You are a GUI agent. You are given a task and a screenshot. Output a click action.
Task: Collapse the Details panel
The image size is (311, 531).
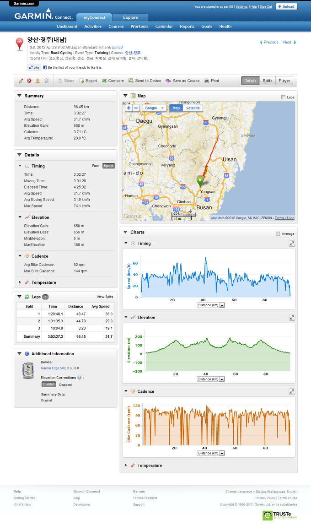(19, 155)
